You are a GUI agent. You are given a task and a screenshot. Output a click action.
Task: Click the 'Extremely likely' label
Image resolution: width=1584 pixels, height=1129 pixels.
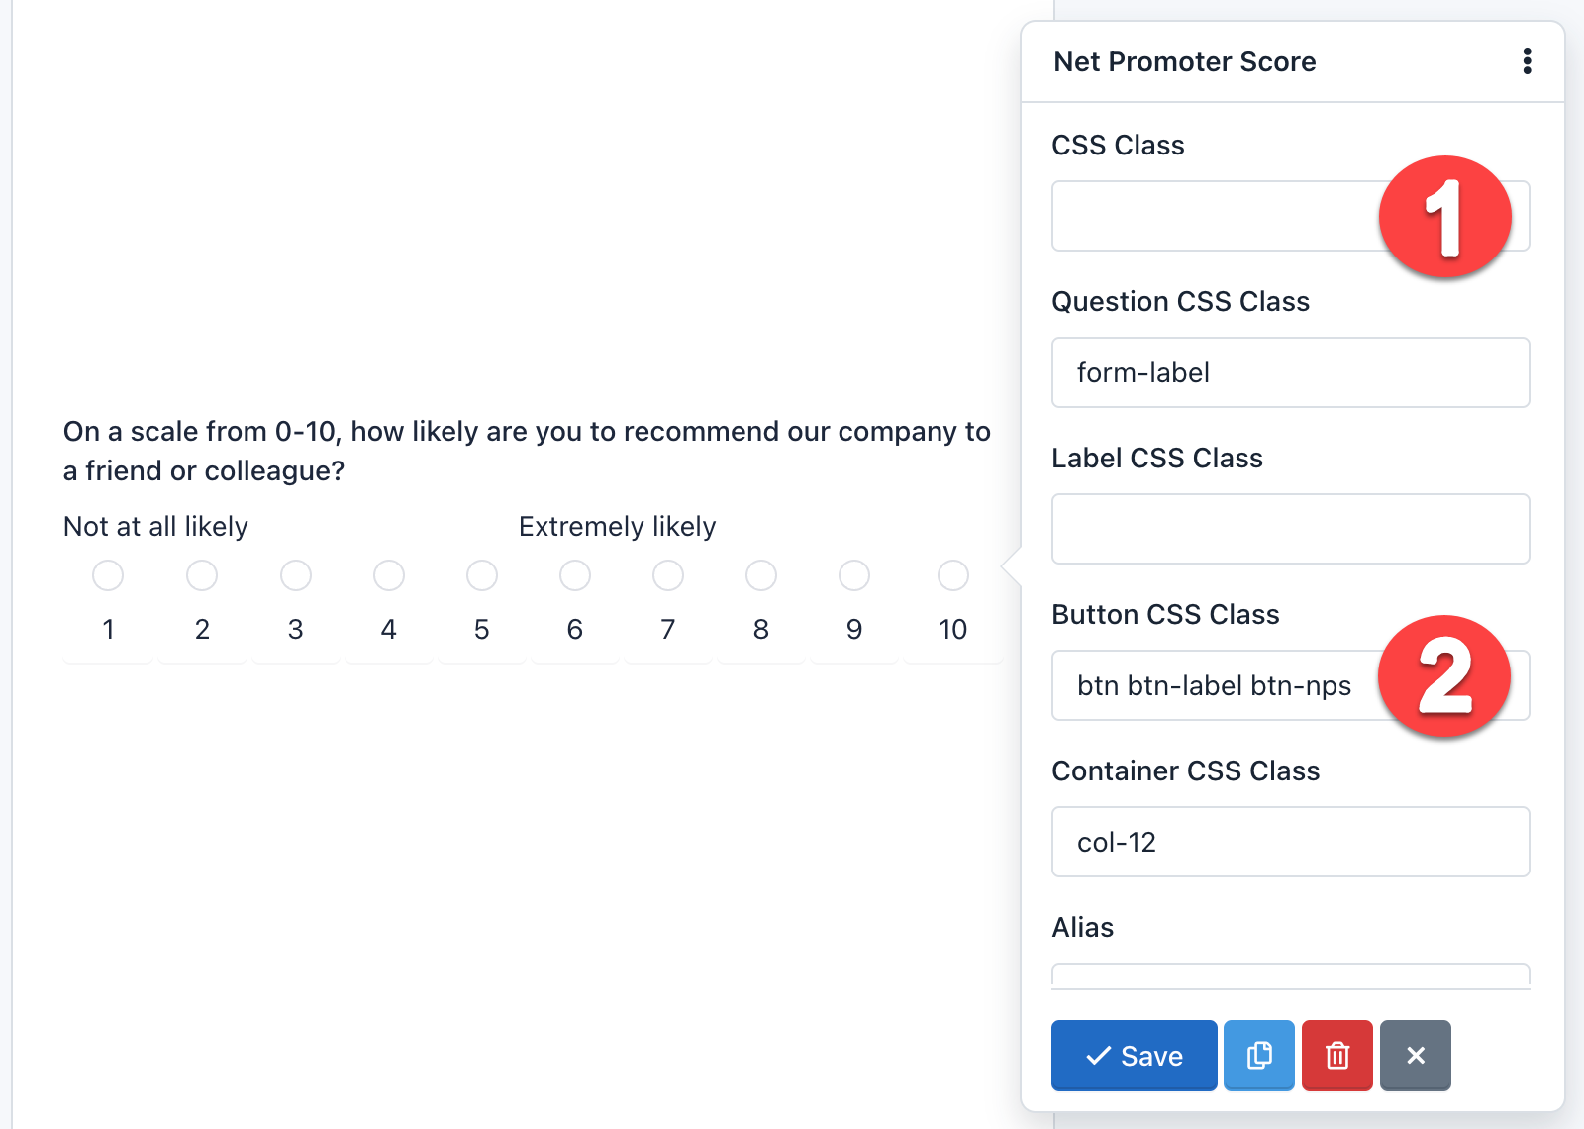point(617,526)
